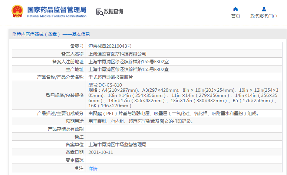Select company name 上海迪安普医疗科技有限公司
287x175 pixels.
pos(117,54)
